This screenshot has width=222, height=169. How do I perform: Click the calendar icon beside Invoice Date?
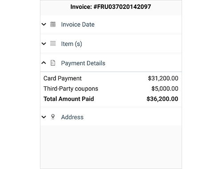click(53, 24)
